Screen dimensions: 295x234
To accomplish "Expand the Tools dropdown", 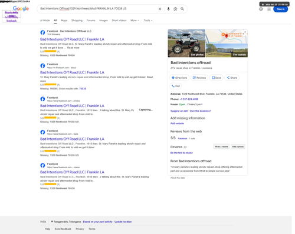I will pyautogui.click(x=148, y=21).
